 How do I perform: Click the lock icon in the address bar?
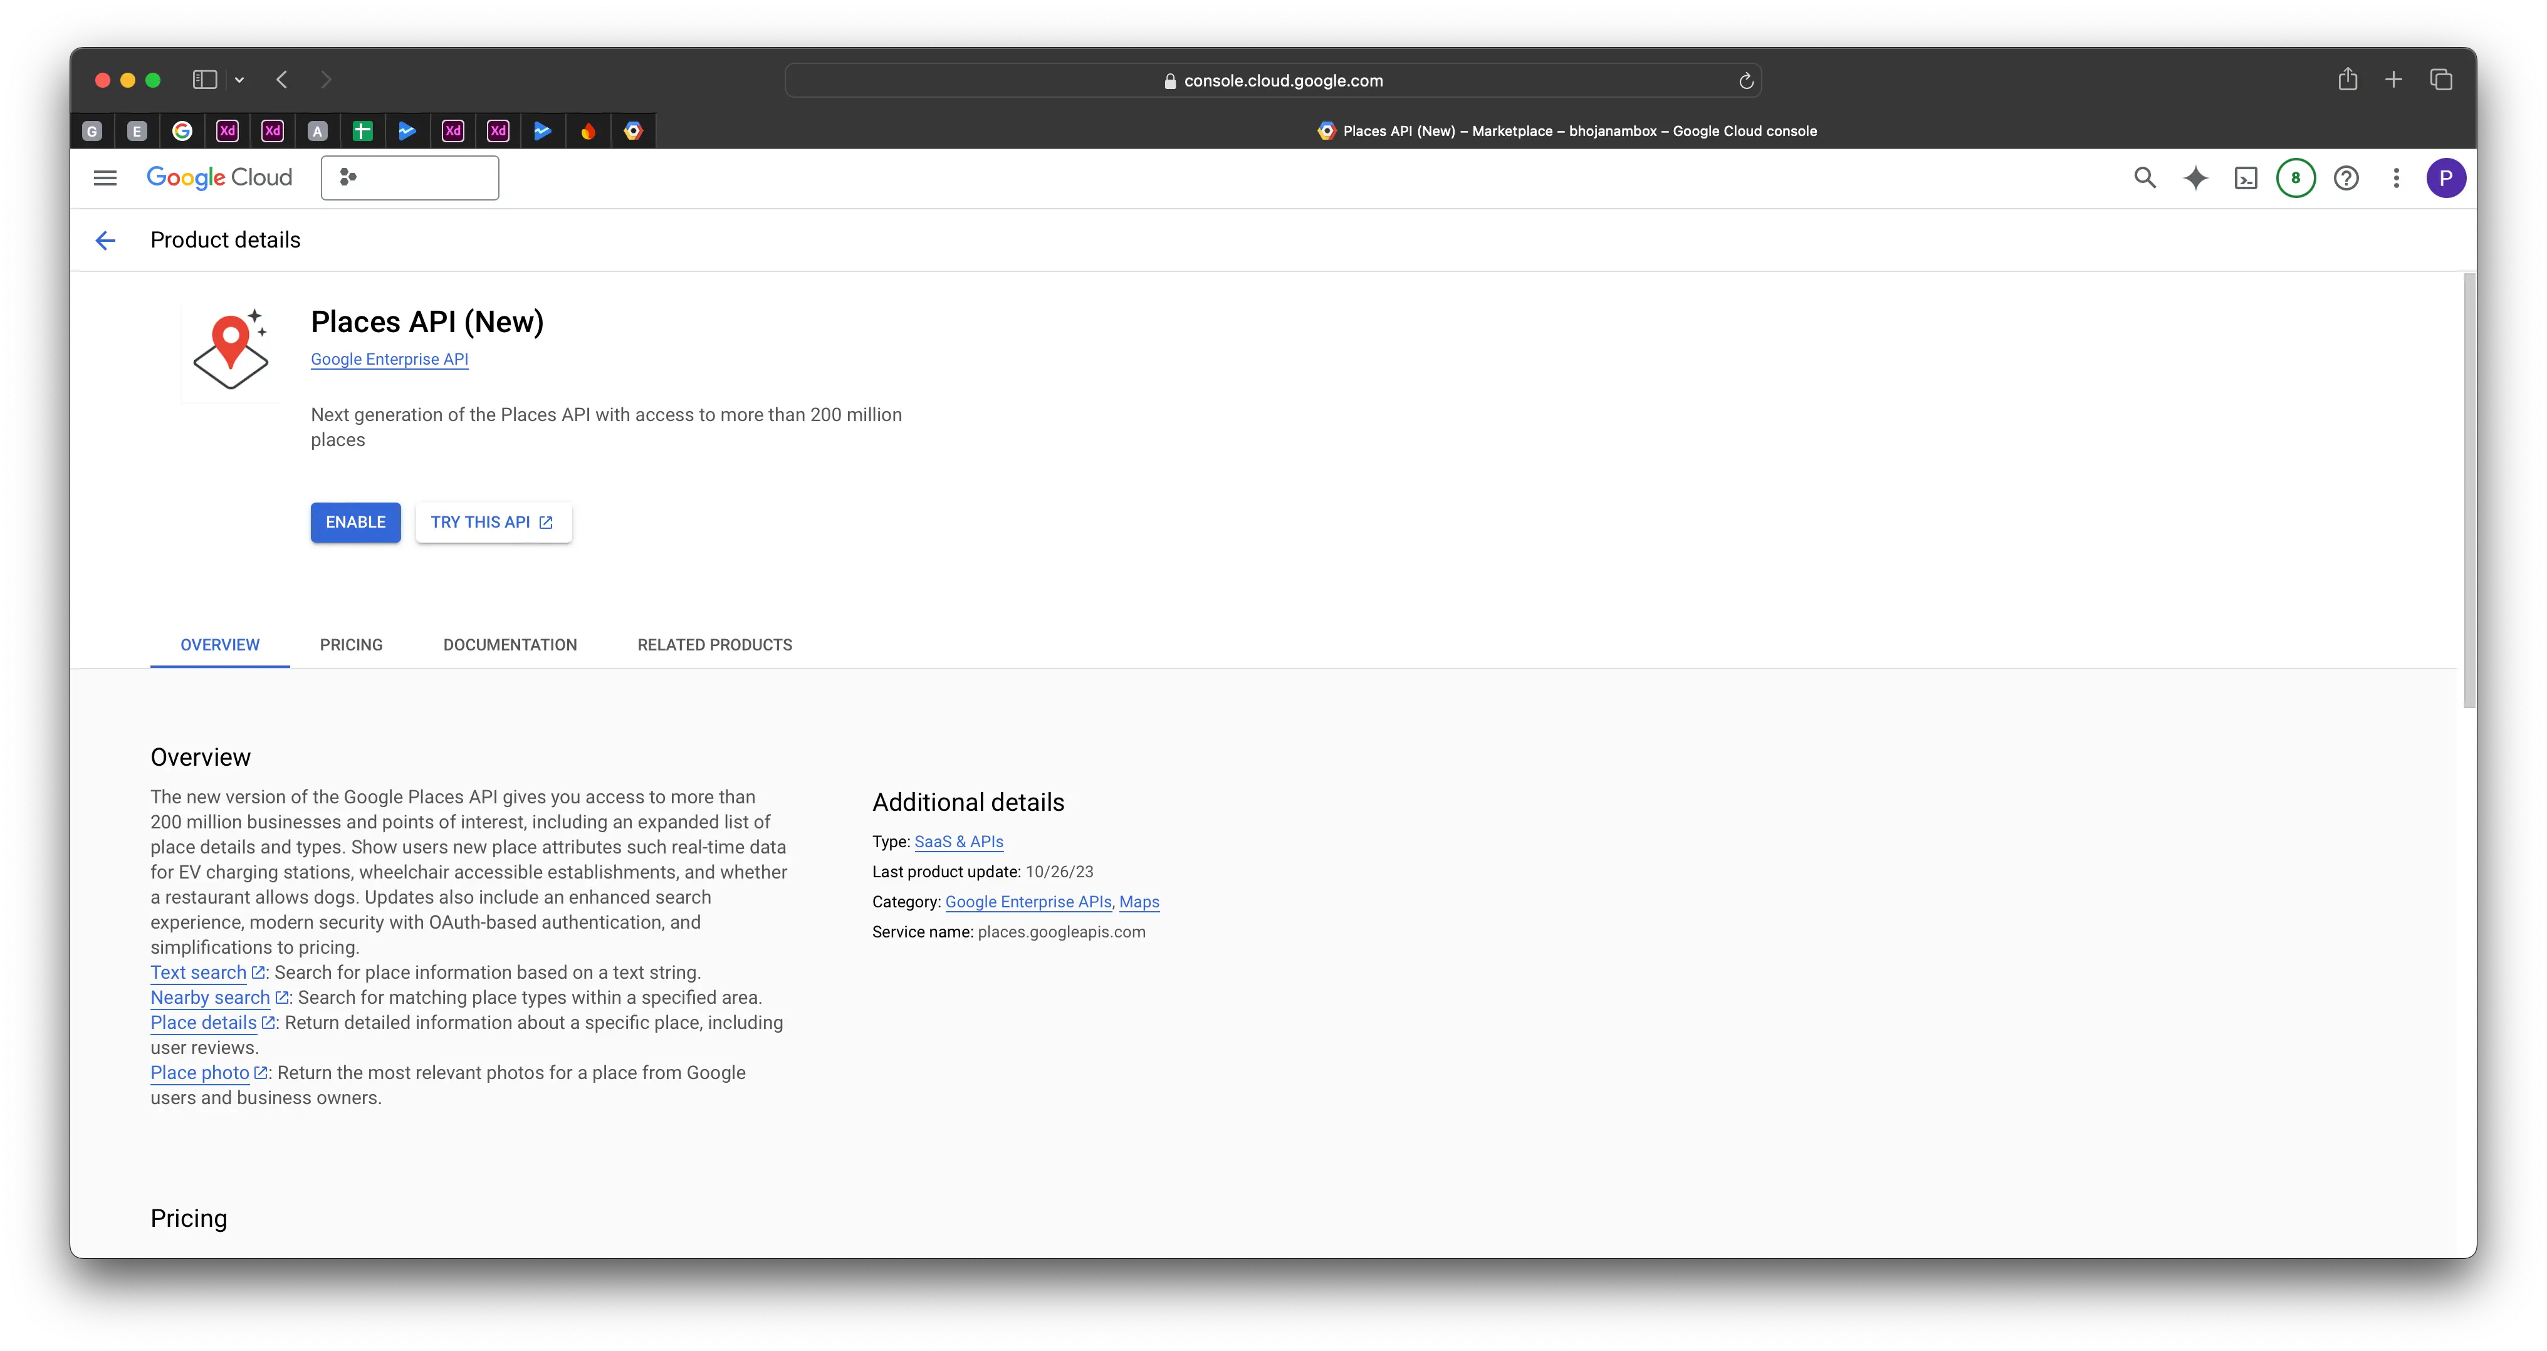point(1169,81)
